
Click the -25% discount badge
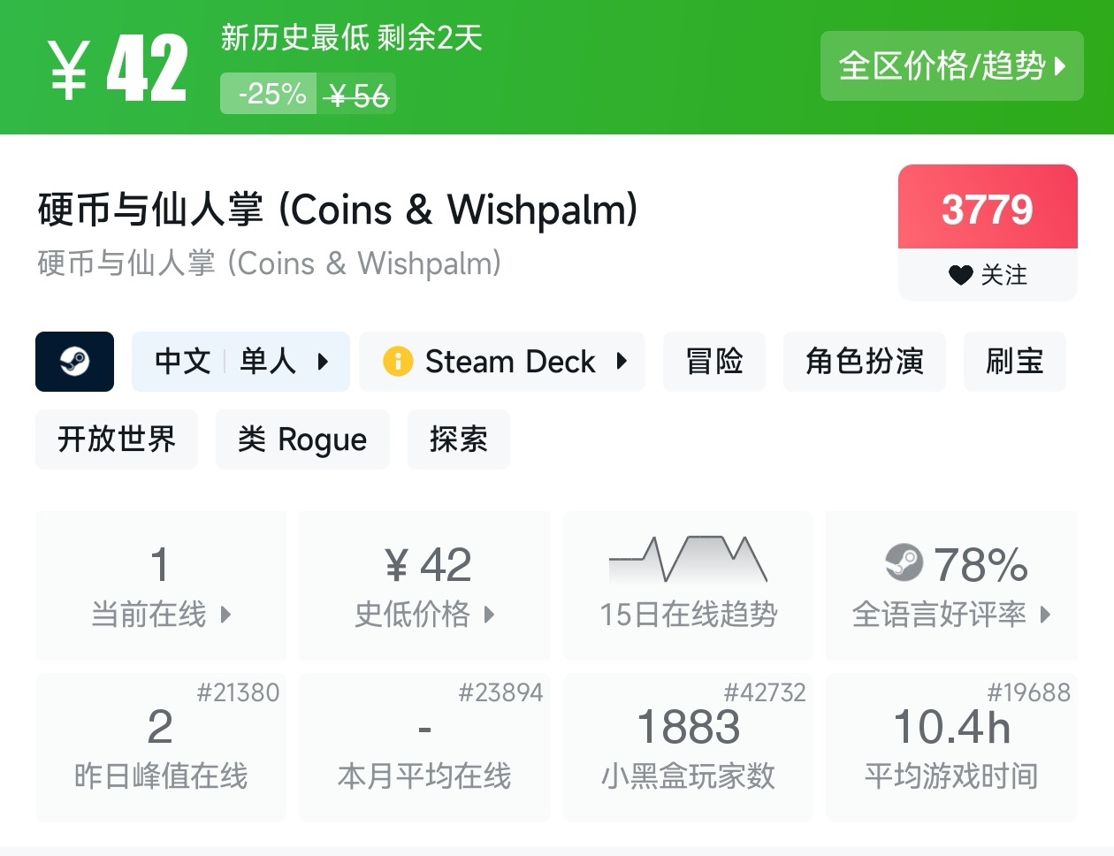click(x=271, y=94)
